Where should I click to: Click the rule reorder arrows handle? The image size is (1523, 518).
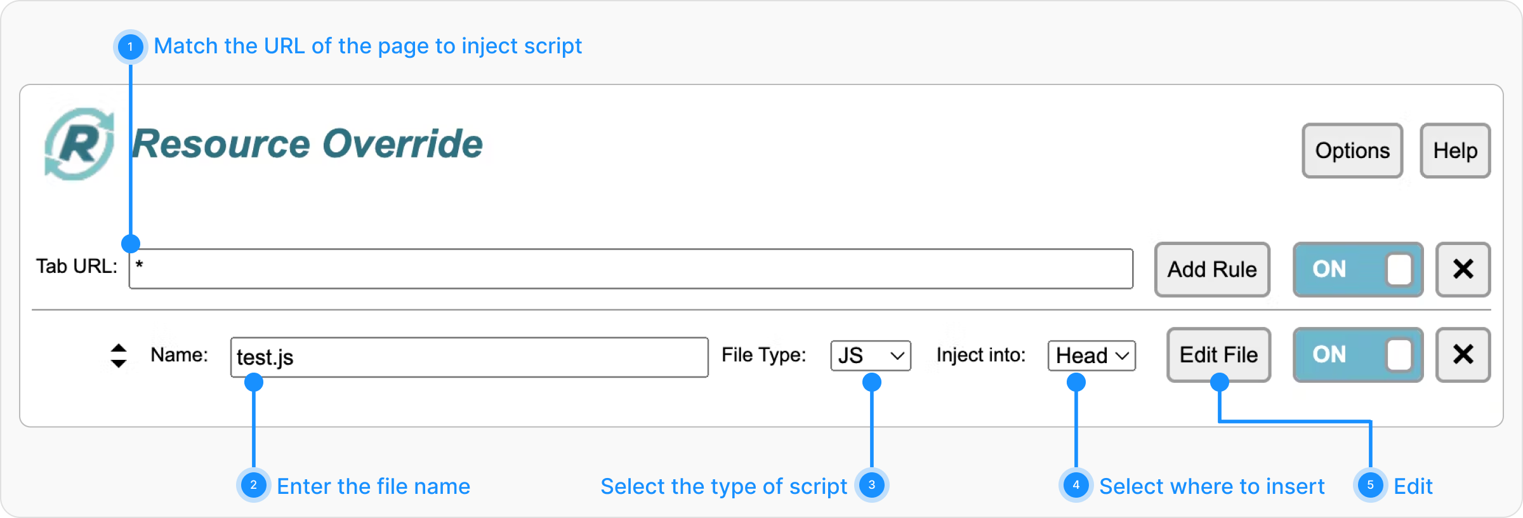(x=119, y=355)
